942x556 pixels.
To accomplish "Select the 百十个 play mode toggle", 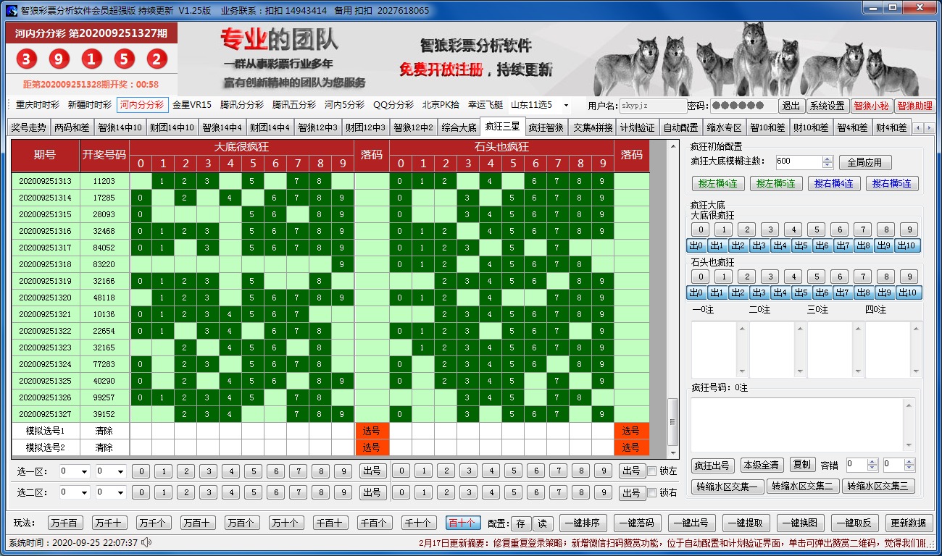I will [461, 523].
